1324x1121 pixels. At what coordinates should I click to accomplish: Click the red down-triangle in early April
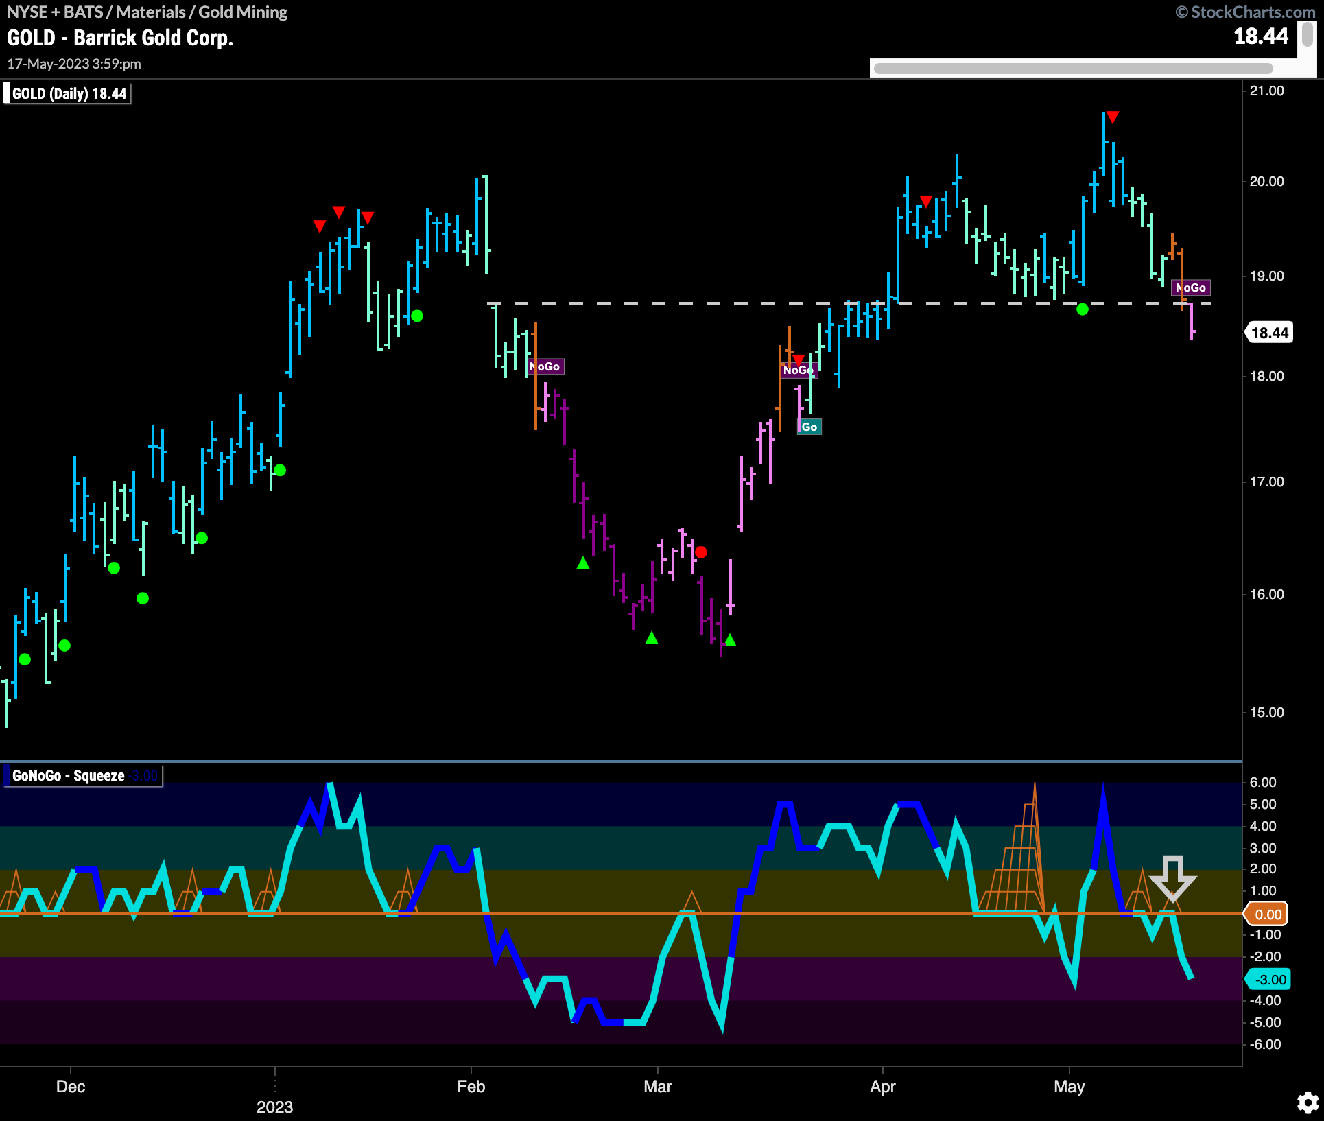tap(926, 201)
